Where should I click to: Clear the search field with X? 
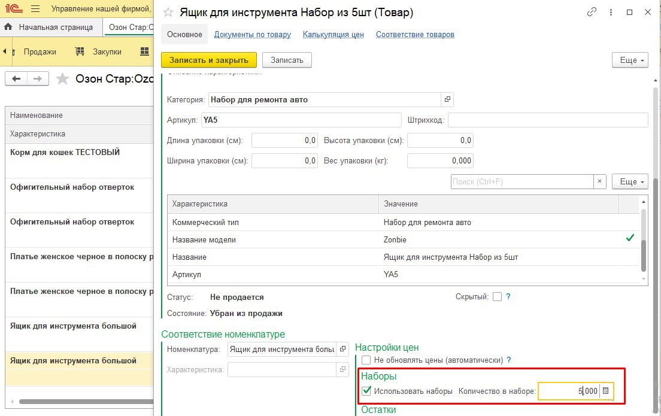click(x=599, y=181)
